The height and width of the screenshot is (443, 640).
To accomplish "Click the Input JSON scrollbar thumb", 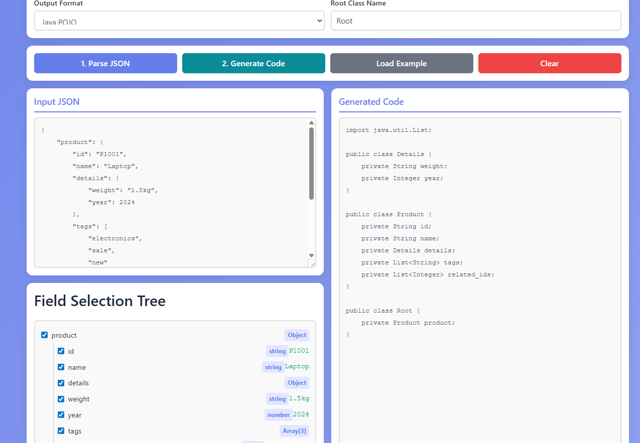I will [x=311, y=164].
